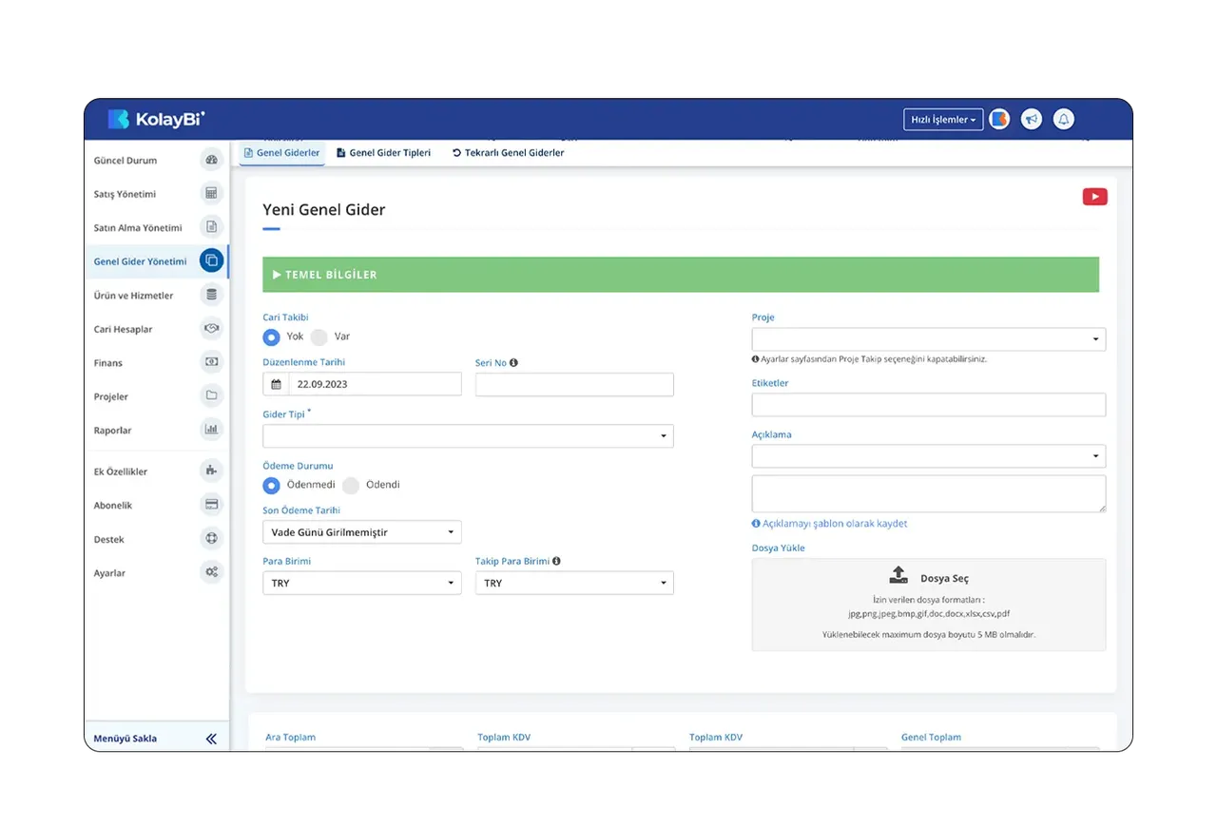This screenshot has height=827, width=1217.
Task: Click the Projeler folder icon
Action: click(211, 396)
